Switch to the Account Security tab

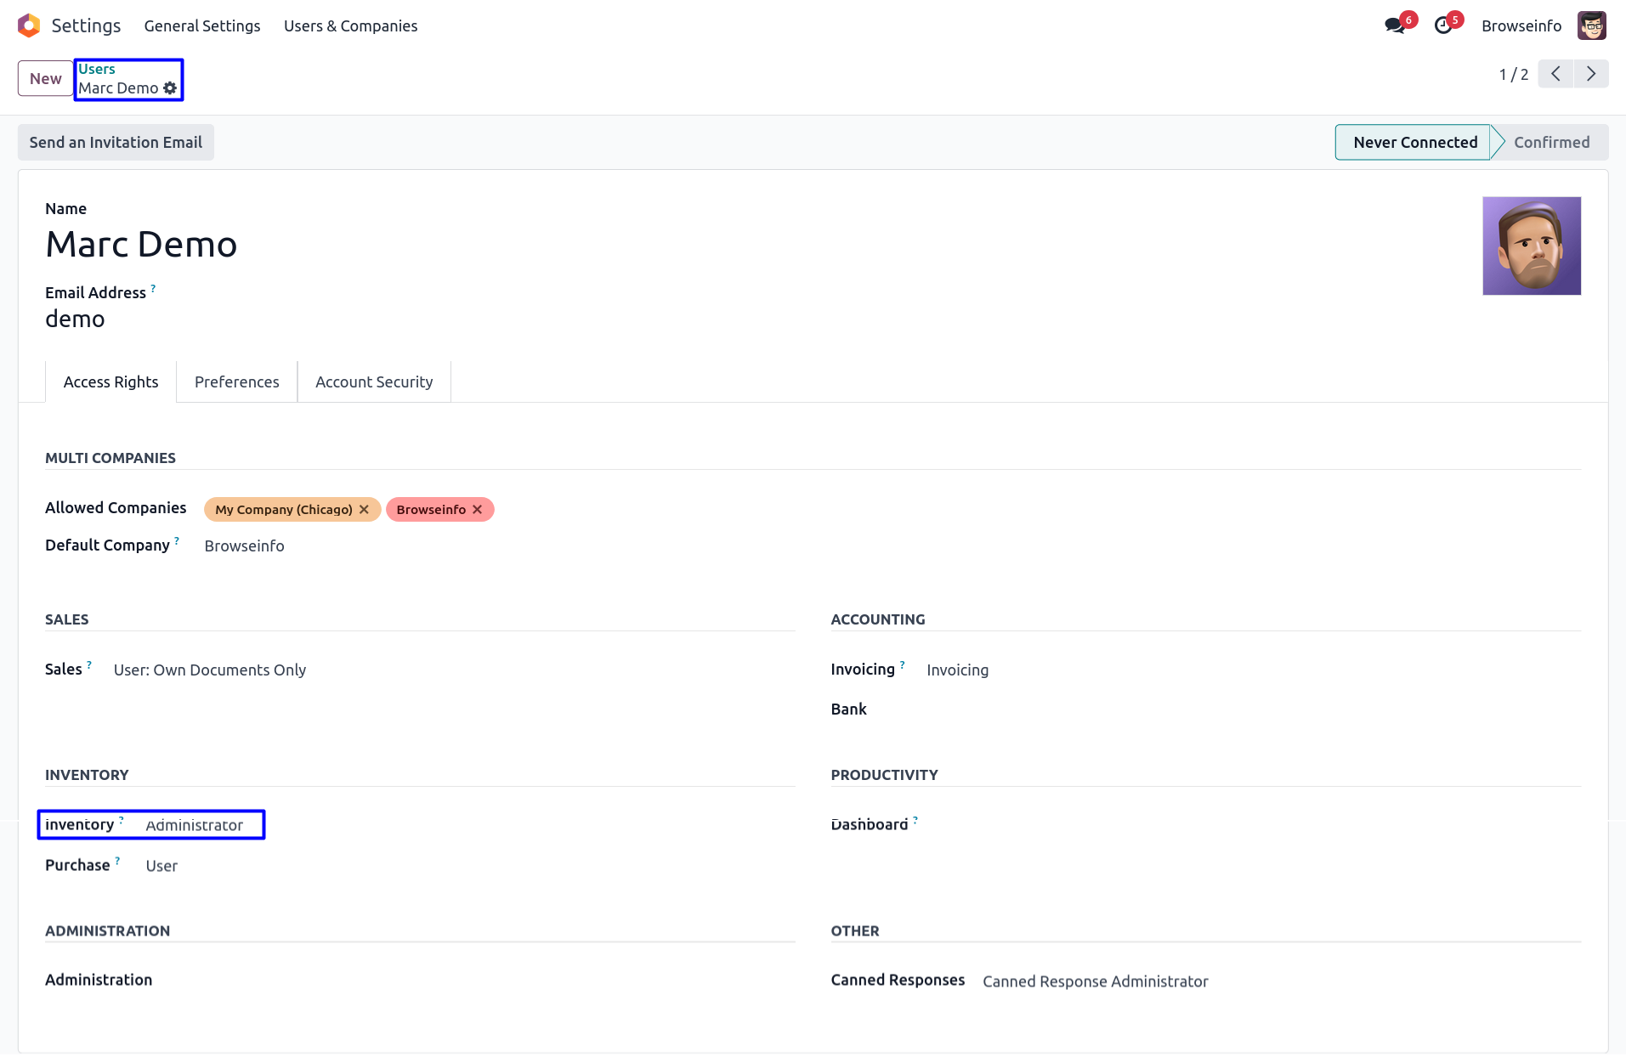click(x=374, y=382)
